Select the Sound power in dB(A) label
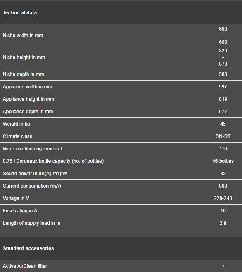 pos(35,174)
